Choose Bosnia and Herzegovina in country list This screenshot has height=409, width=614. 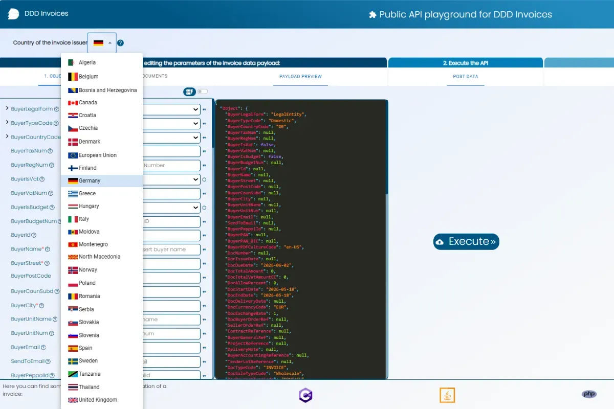pos(102,90)
